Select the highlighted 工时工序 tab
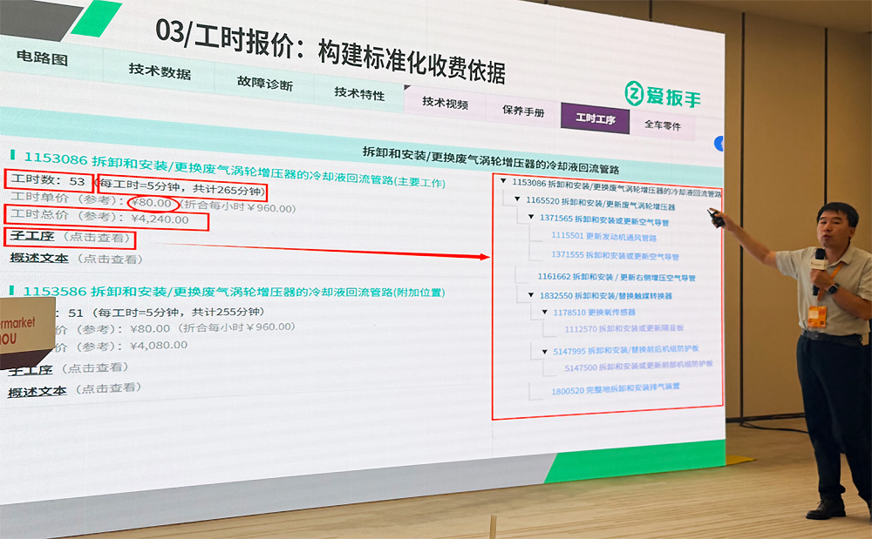The height and width of the screenshot is (539, 872). click(595, 118)
